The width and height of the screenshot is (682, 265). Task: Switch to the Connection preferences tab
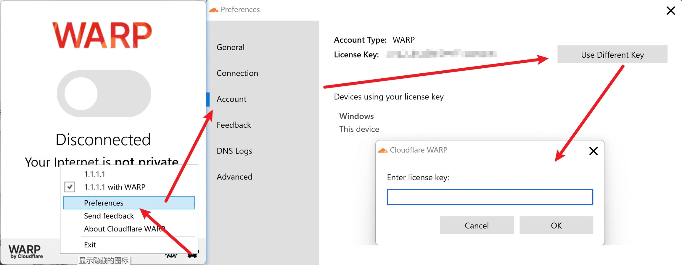(x=237, y=73)
